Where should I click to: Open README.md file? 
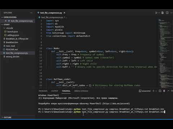coord(12,49)
